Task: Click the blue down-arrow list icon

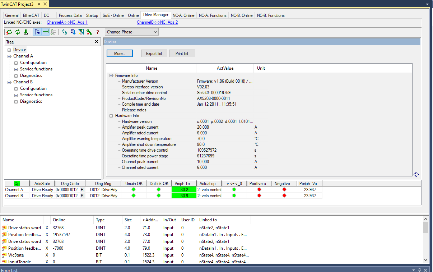Action: point(73,32)
